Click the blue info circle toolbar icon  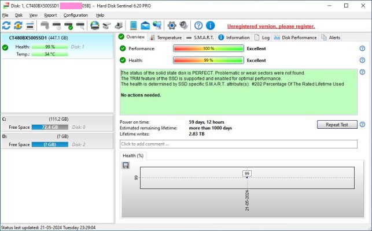pyautogui.click(x=210, y=25)
